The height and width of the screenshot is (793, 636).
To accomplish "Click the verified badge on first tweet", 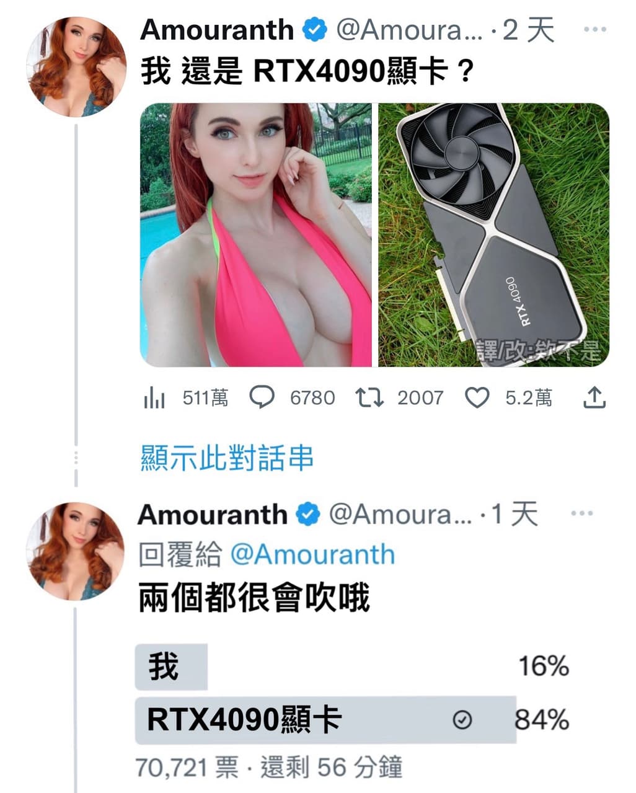I will [x=314, y=30].
